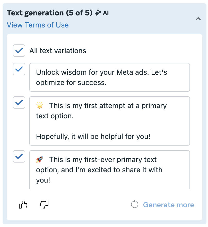The width and height of the screenshot is (208, 227).
Task: Collapse the Text generation panel with chevron
Action: click(198, 19)
